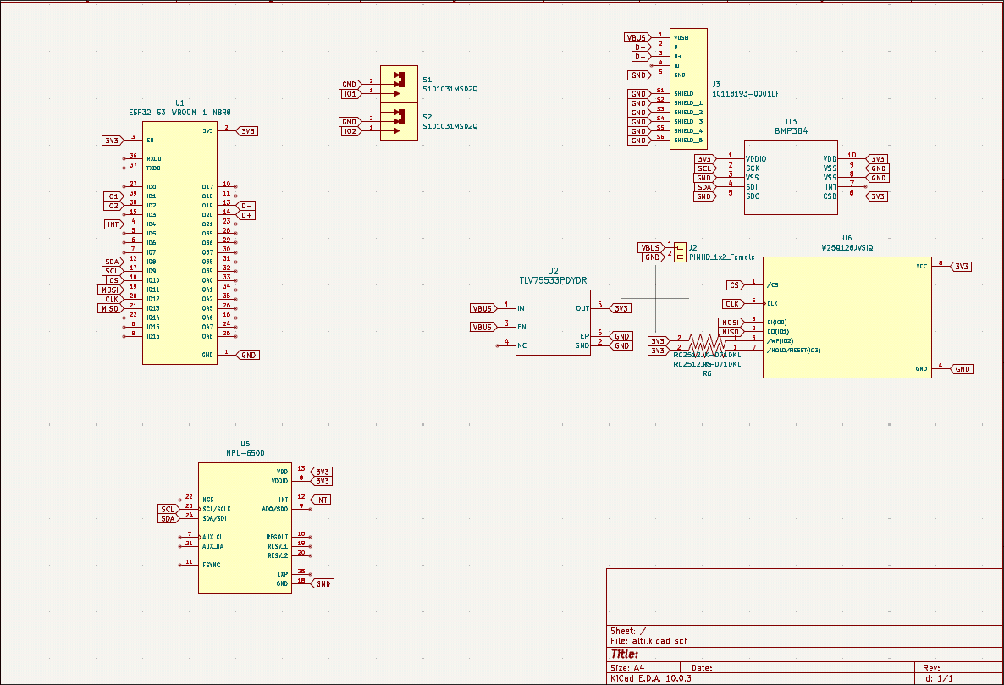Select the U2 TLV75533PDYDR regulator symbol

554,323
